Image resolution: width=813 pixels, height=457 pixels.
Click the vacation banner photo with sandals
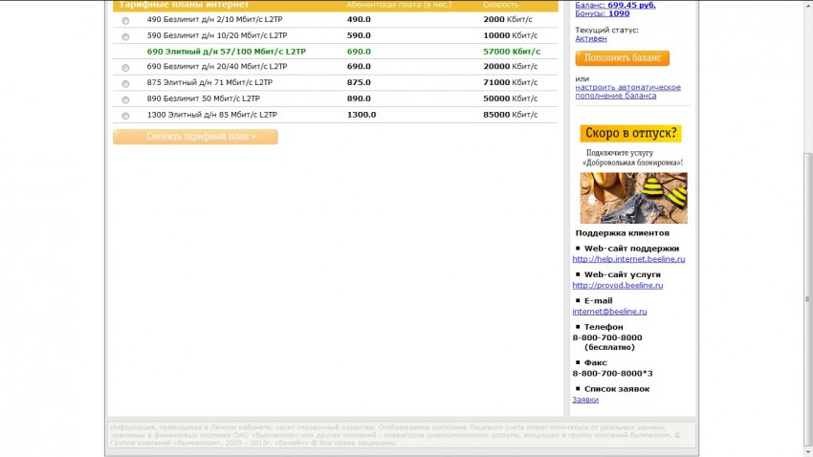coord(633,198)
